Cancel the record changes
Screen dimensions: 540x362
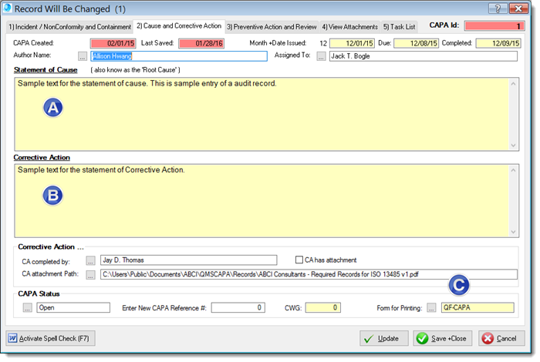point(501,339)
